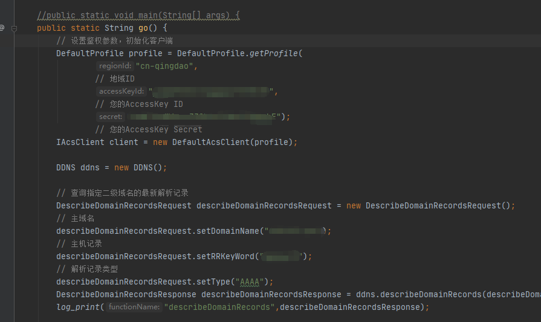Click the variable name "profile" in its declaration
This screenshot has height=322, width=541.
[x=145, y=53]
